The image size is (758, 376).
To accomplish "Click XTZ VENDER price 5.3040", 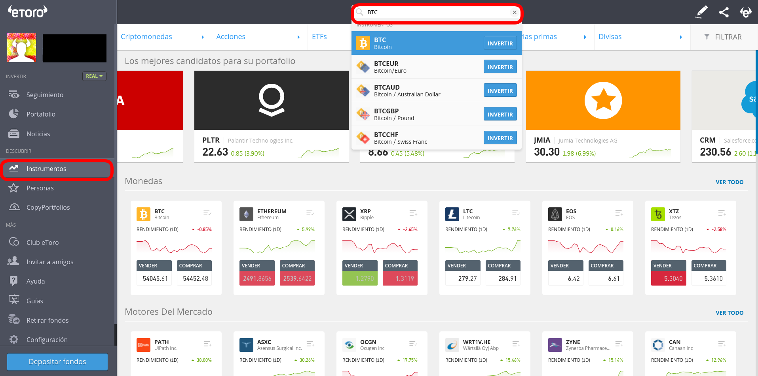I will (x=669, y=278).
